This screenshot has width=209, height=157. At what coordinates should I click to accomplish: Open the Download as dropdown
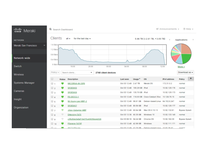[x=185, y=72]
